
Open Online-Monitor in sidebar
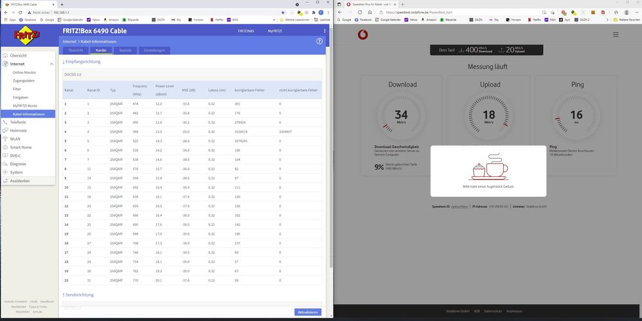tap(24, 72)
